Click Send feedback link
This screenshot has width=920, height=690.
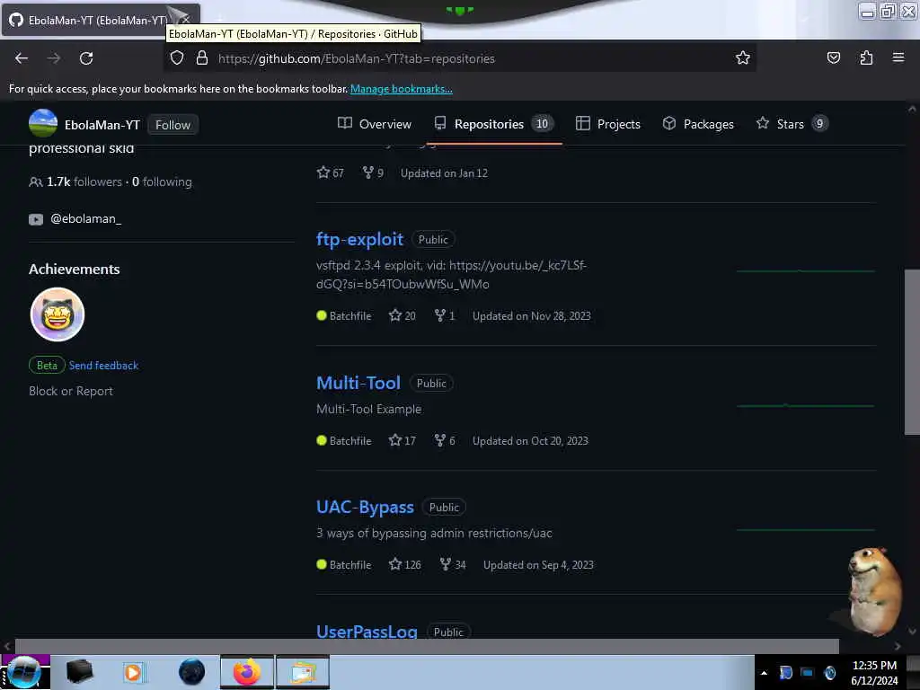pyautogui.click(x=104, y=365)
